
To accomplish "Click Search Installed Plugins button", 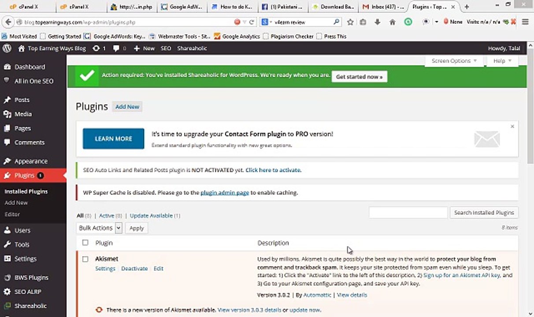I will click(x=484, y=213).
